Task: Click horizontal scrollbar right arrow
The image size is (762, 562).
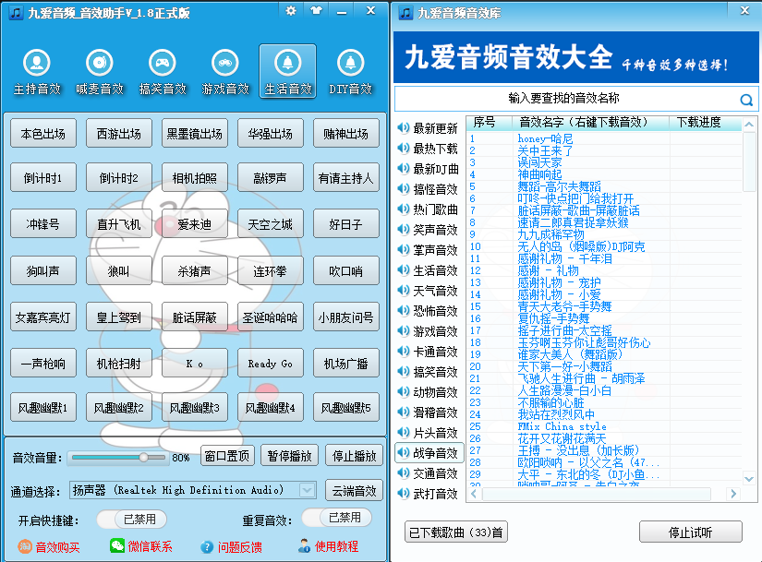Action: (733, 494)
